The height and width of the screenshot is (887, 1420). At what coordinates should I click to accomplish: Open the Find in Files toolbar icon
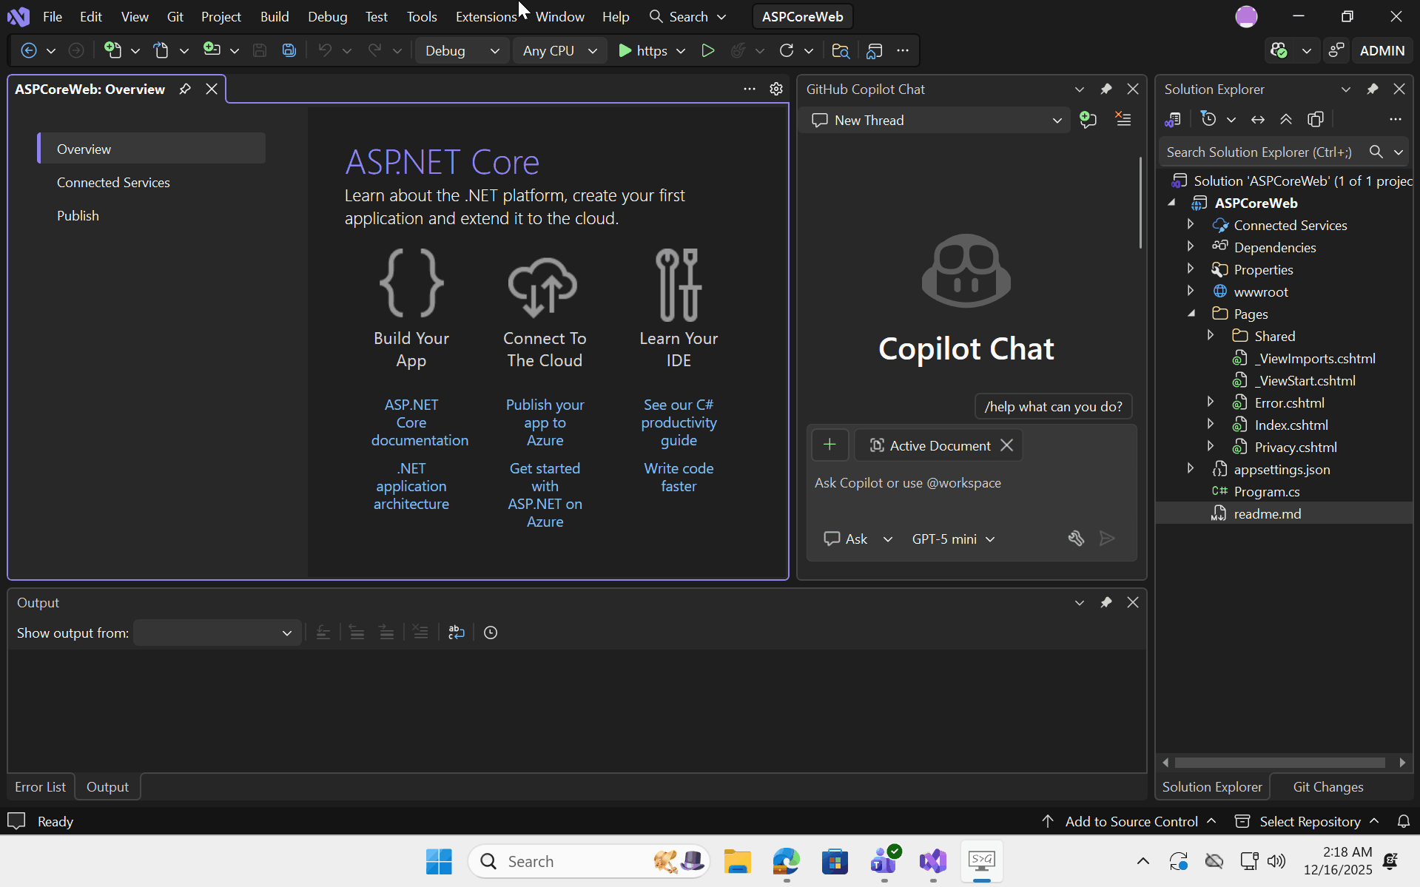(x=840, y=50)
